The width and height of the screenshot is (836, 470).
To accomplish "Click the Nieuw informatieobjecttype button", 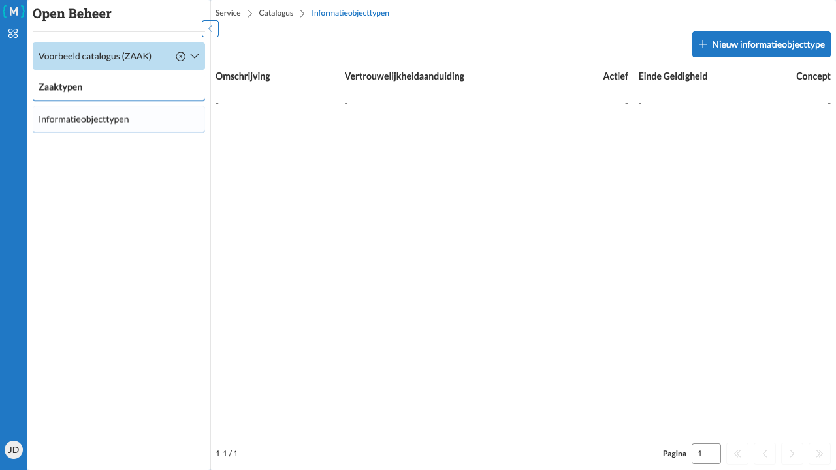I will 762,44.
